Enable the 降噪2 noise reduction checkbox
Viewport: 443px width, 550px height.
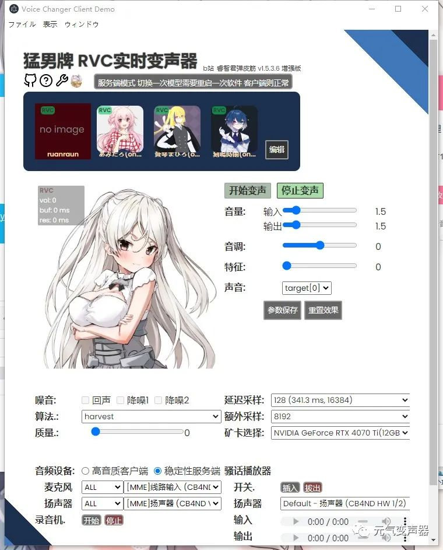158,400
